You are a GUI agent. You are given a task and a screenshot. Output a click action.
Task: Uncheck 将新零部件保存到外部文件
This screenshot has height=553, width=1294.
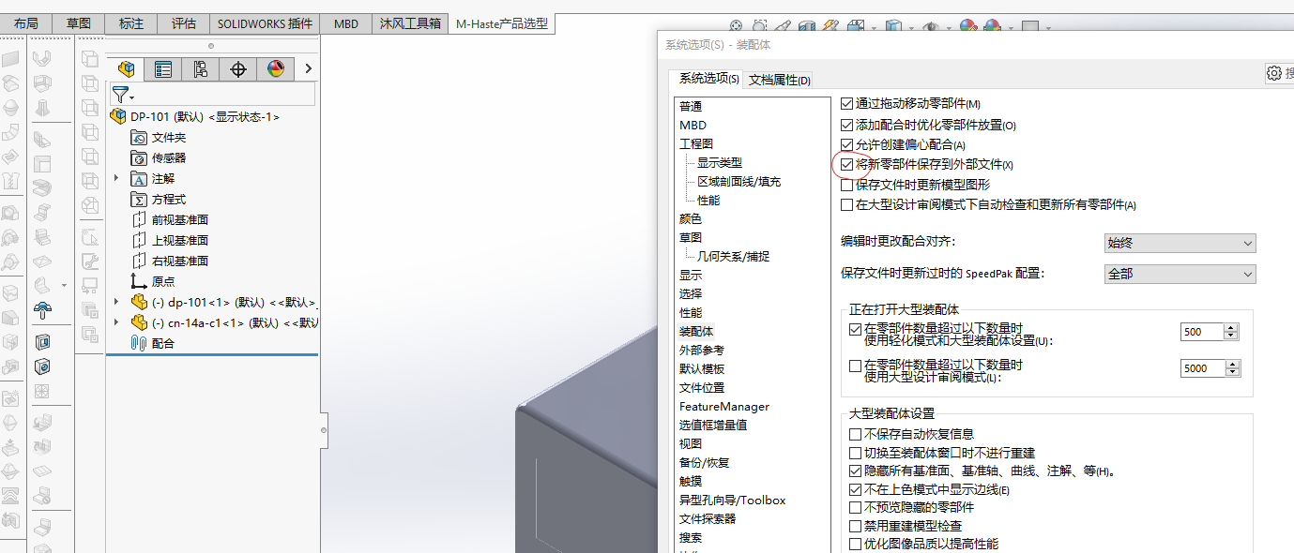[x=847, y=164]
